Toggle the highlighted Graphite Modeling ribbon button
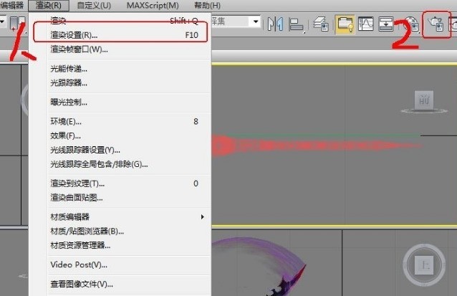This screenshot has width=457, height=296. pos(345,23)
